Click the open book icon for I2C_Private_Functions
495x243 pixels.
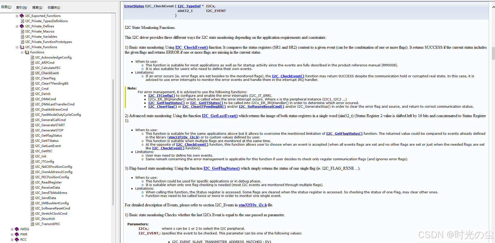point(22,47)
